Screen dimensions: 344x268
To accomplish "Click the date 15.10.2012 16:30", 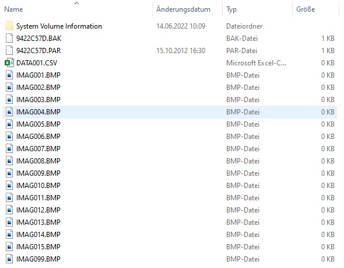I will tap(181, 51).
